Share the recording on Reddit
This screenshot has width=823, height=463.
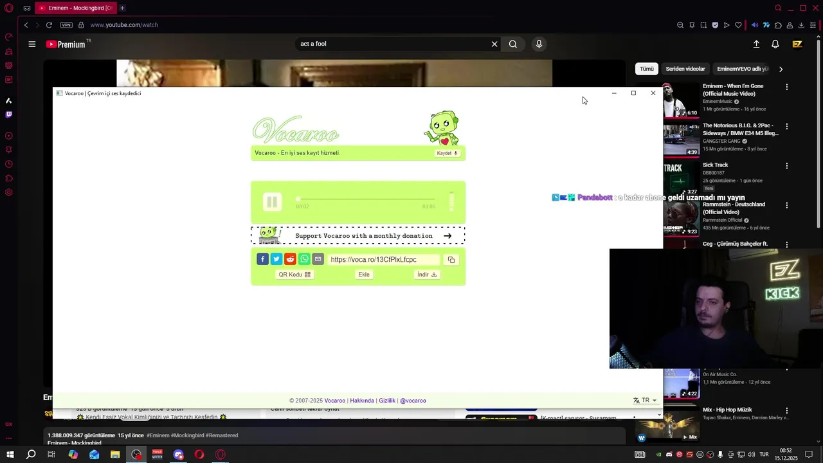click(290, 259)
